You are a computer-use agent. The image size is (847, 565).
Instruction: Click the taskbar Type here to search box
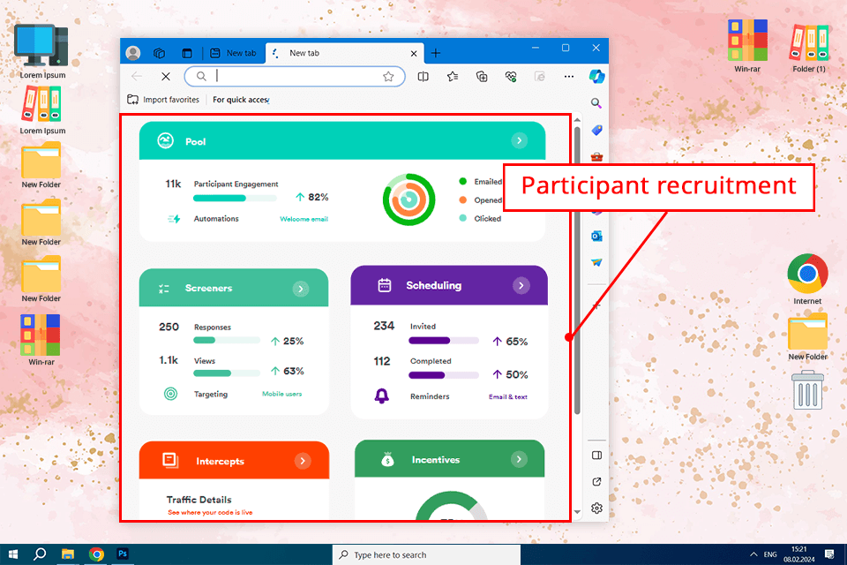426,554
